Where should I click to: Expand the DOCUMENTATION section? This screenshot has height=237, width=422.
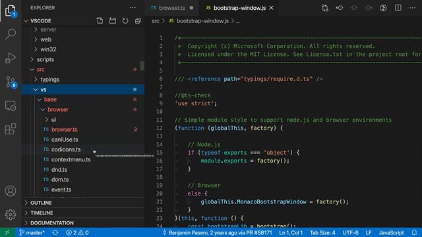[84, 223]
